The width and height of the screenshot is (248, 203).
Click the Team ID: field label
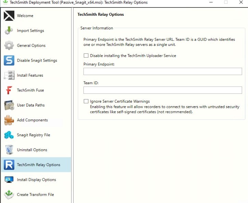(x=91, y=83)
